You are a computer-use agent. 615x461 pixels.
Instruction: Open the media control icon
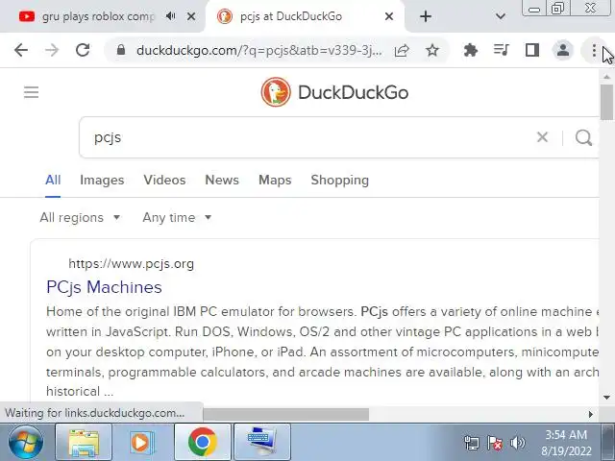502,50
